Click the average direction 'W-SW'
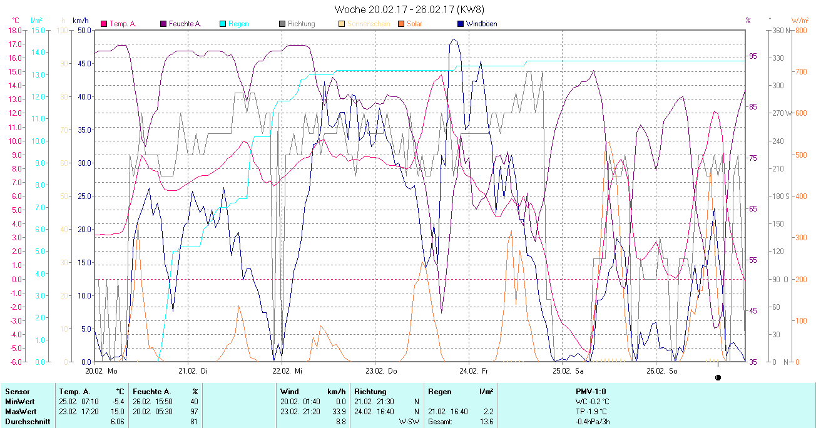Image resolution: width=816 pixels, height=428 pixels. coord(409,422)
